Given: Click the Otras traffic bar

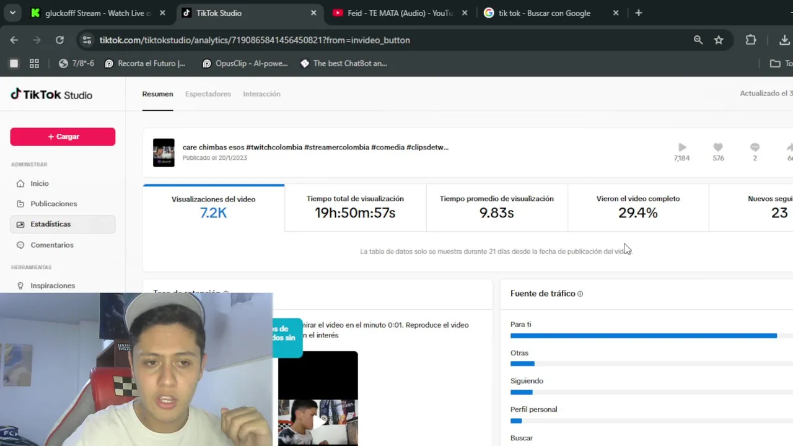Looking at the screenshot, I should [652, 364].
